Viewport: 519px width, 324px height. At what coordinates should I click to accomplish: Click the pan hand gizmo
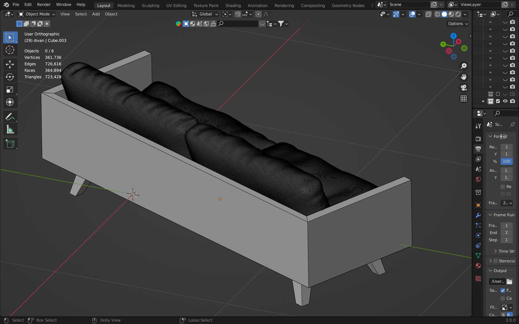464,77
